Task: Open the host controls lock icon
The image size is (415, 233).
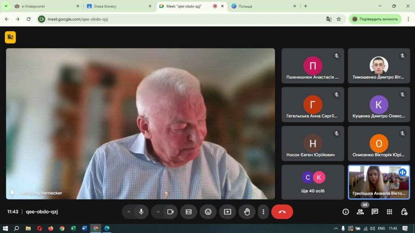Action: [404, 212]
